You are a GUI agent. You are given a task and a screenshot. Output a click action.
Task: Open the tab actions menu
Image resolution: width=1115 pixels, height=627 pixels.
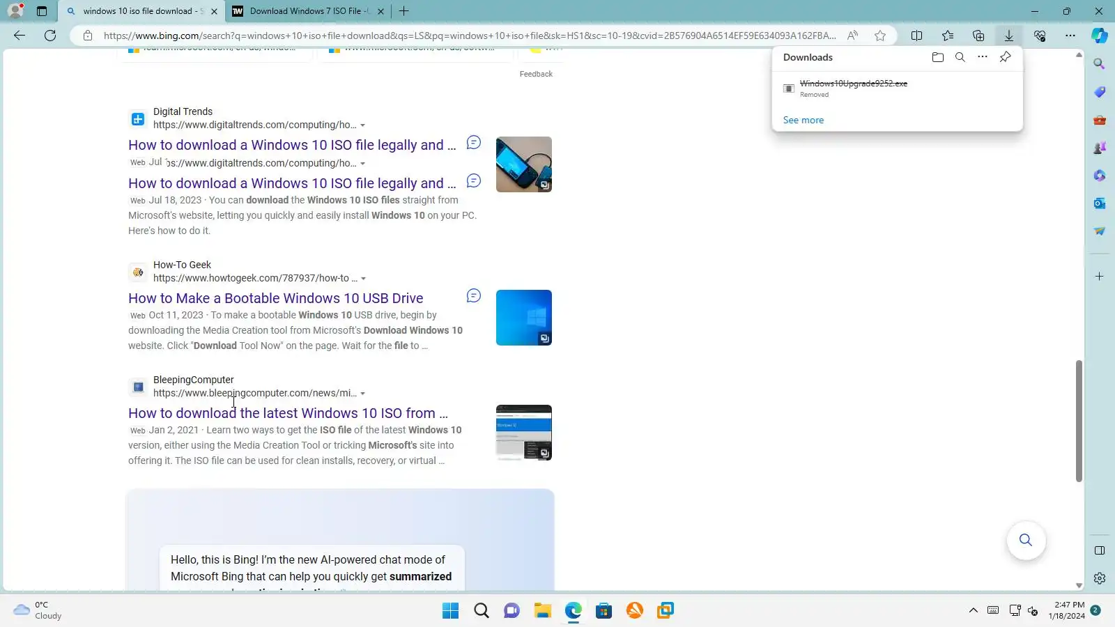(x=42, y=11)
